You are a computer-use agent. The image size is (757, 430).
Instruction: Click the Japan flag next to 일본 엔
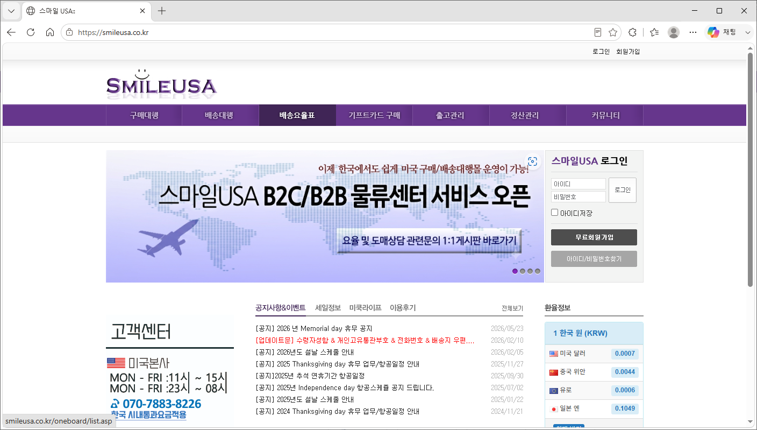click(554, 408)
